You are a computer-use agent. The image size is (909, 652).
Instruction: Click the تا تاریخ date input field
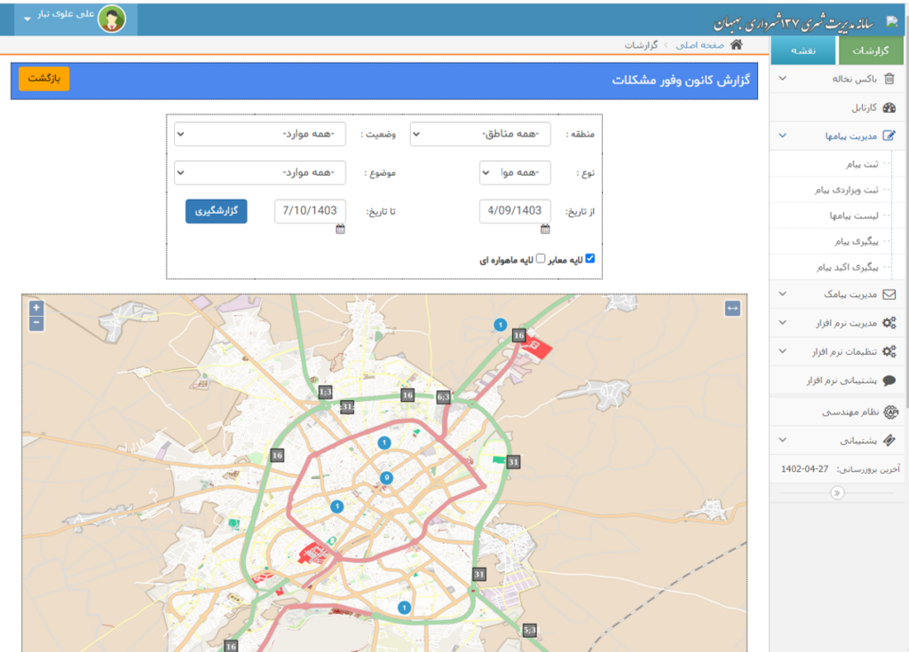(310, 211)
